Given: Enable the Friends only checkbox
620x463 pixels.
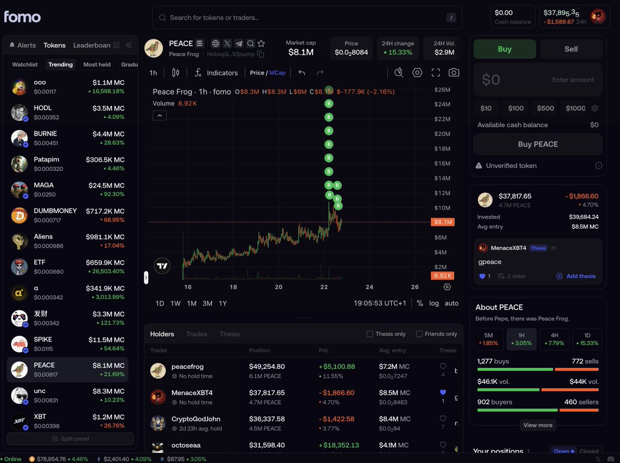Looking at the screenshot, I should 419,334.
